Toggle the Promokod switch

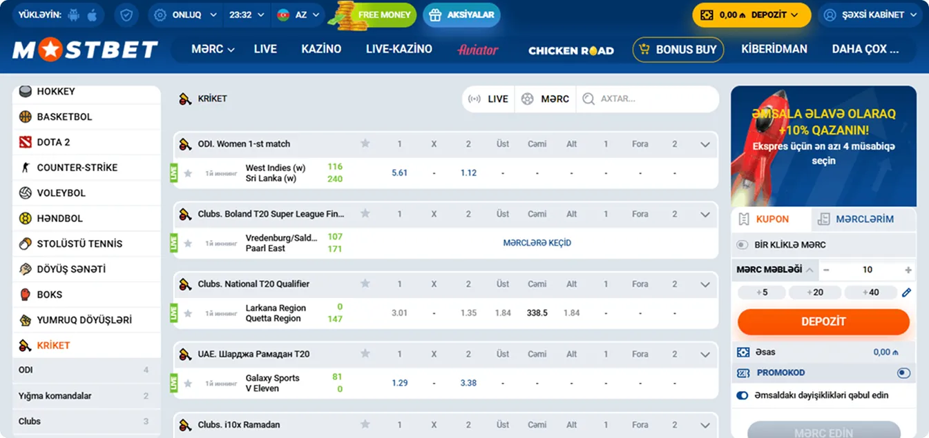(x=903, y=373)
